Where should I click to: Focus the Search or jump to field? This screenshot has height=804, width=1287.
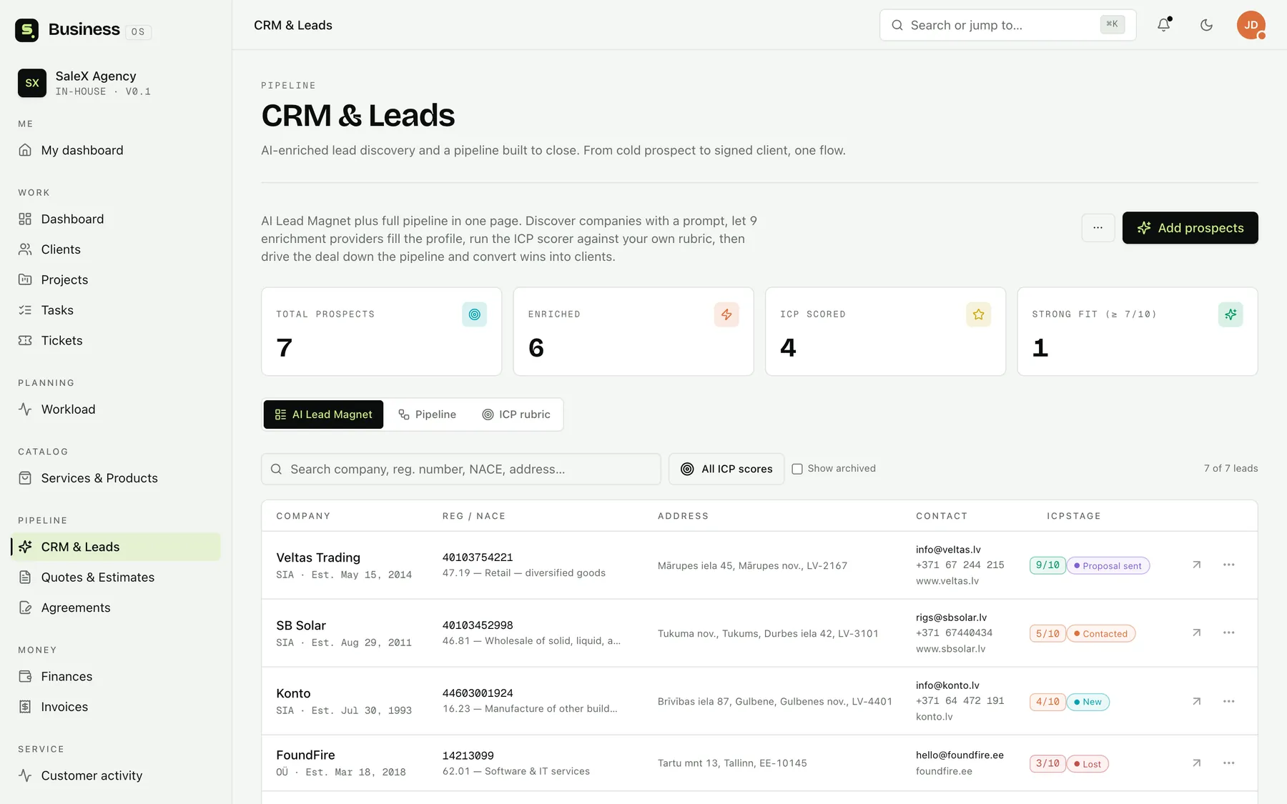click(1007, 25)
